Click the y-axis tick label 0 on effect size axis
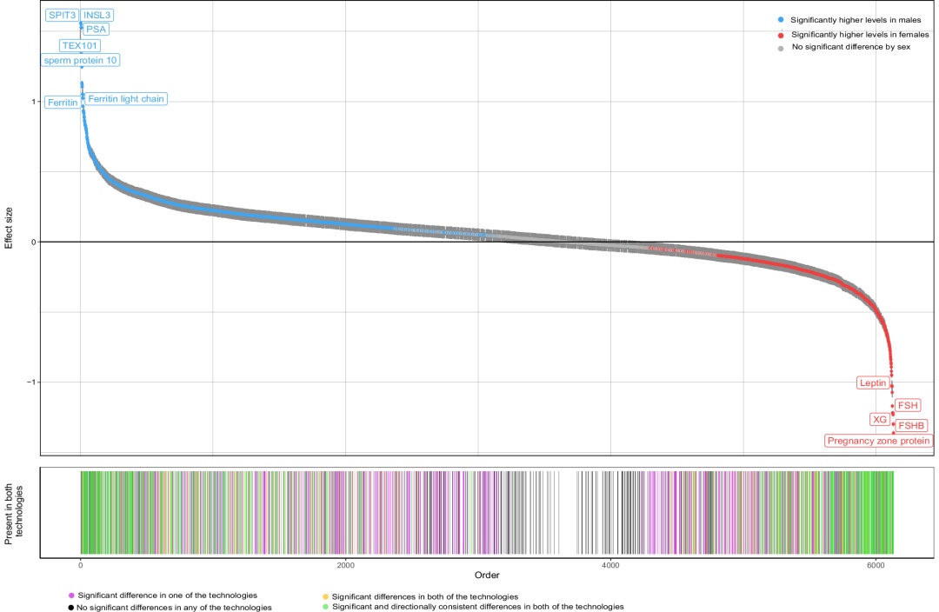The image size is (939, 612). point(34,242)
